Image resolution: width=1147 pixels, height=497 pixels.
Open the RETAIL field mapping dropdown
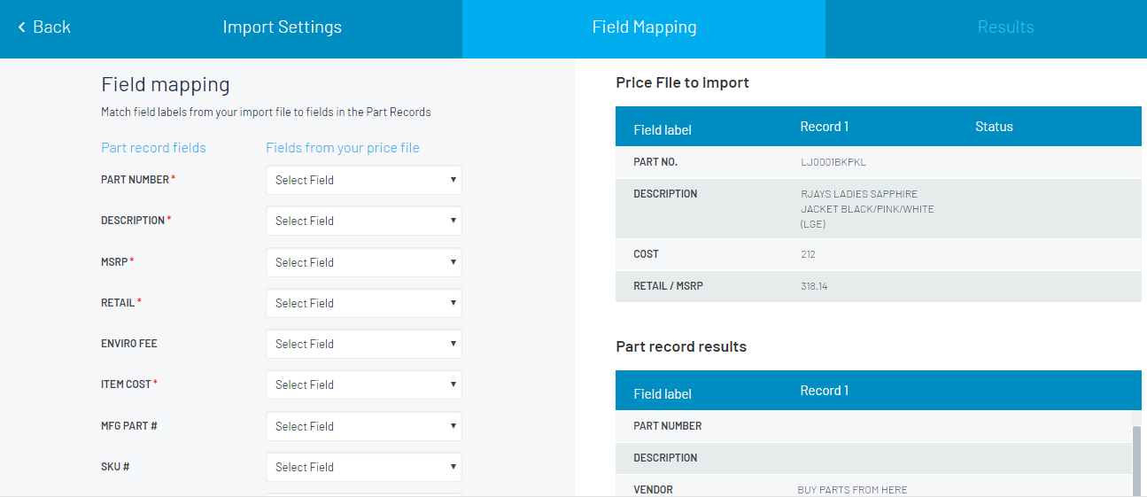363,303
